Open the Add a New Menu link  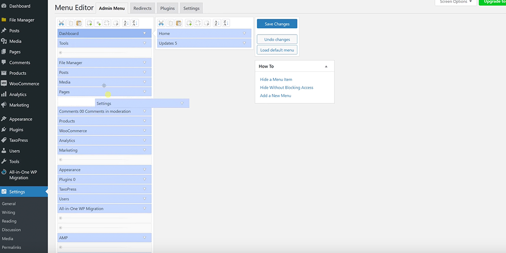(276, 95)
